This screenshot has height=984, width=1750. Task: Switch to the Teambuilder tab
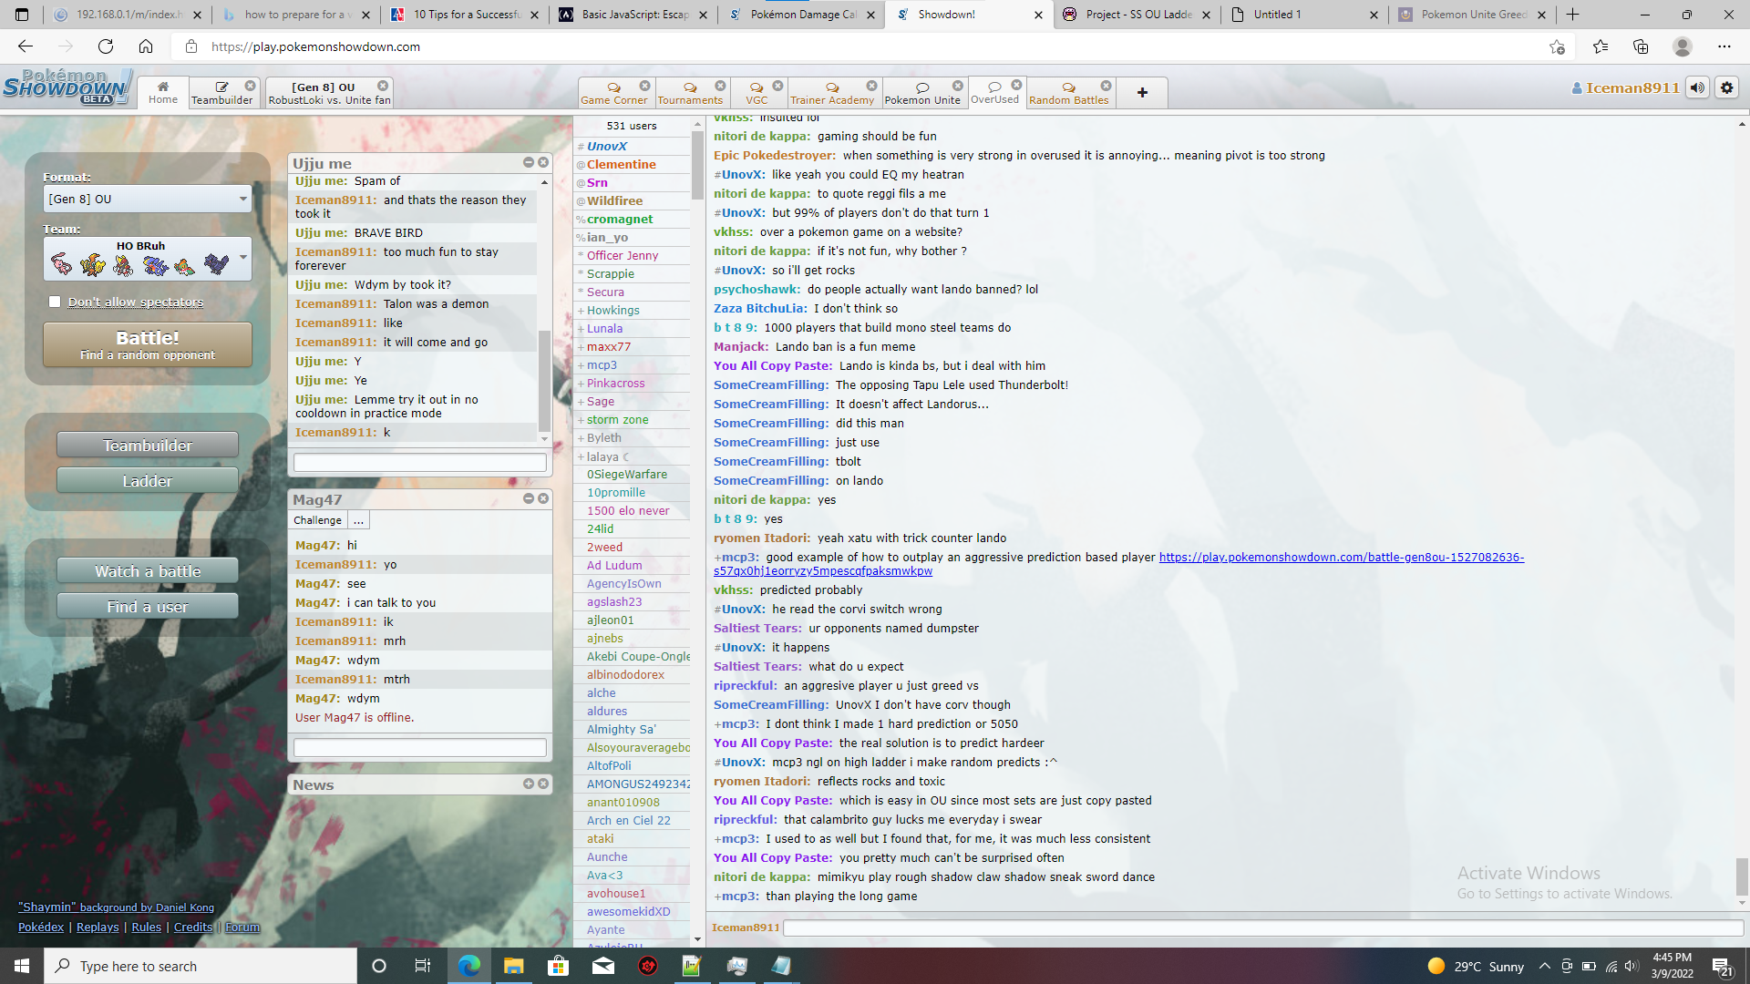221,93
